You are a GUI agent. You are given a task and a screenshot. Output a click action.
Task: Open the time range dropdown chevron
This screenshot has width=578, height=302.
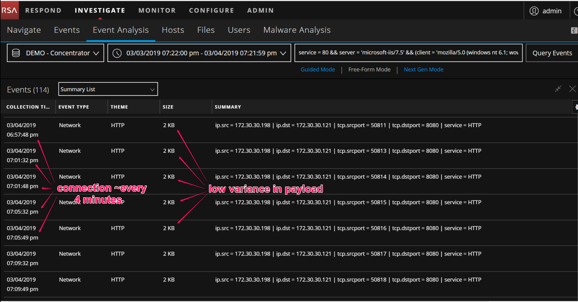coord(283,53)
